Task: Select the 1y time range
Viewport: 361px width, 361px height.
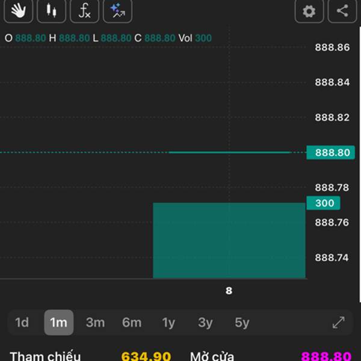Action: (x=168, y=322)
